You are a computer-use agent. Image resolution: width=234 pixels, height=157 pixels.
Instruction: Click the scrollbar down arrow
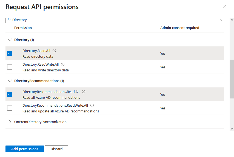click(232, 129)
